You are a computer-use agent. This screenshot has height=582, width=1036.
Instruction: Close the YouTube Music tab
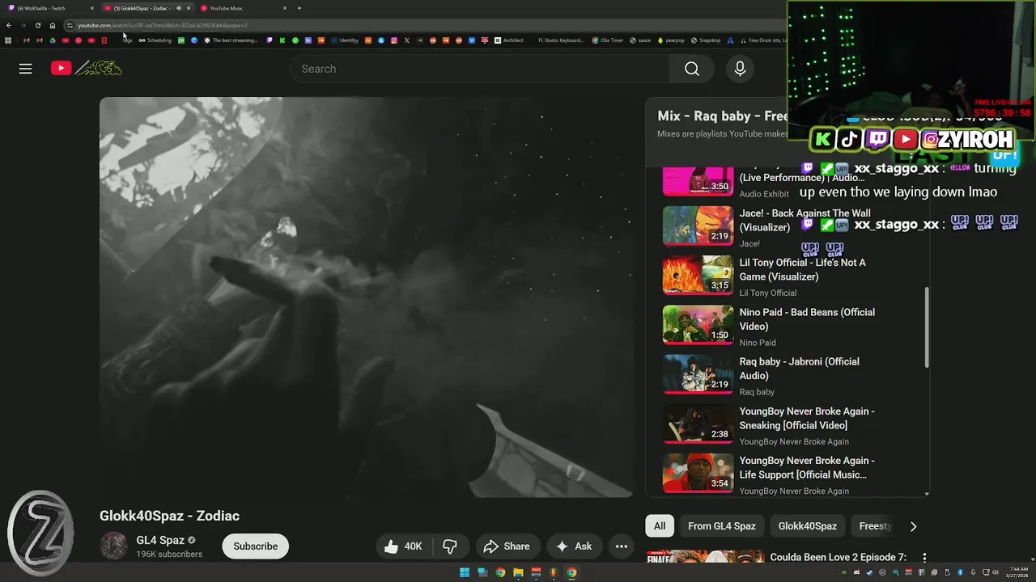click(x=284, y=8)
